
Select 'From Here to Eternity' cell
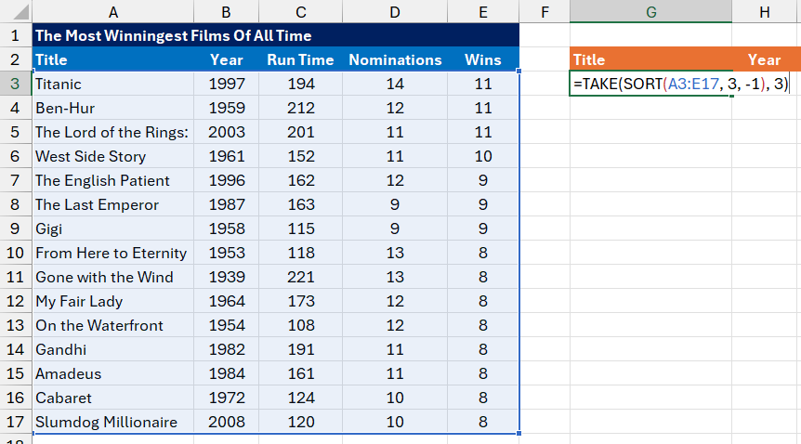[112, 253]
